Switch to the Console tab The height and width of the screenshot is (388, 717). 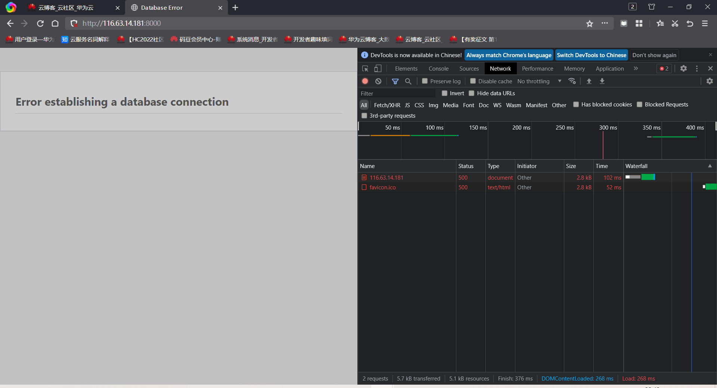click(x=438, y=69)
